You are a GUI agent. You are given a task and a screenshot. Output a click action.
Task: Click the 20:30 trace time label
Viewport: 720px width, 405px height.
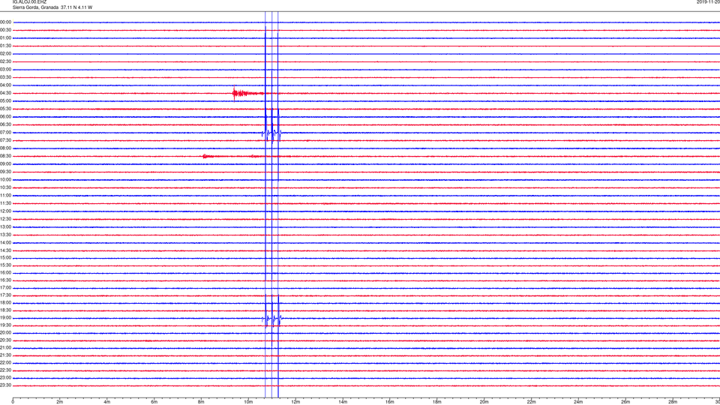click(x=5, y=340)
